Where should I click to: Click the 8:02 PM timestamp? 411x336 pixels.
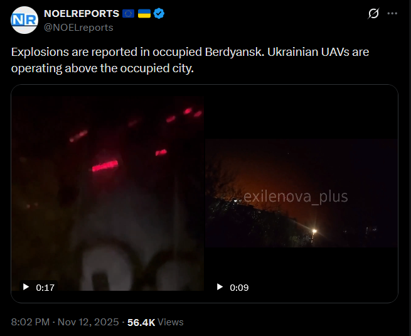tap(30, 322)
